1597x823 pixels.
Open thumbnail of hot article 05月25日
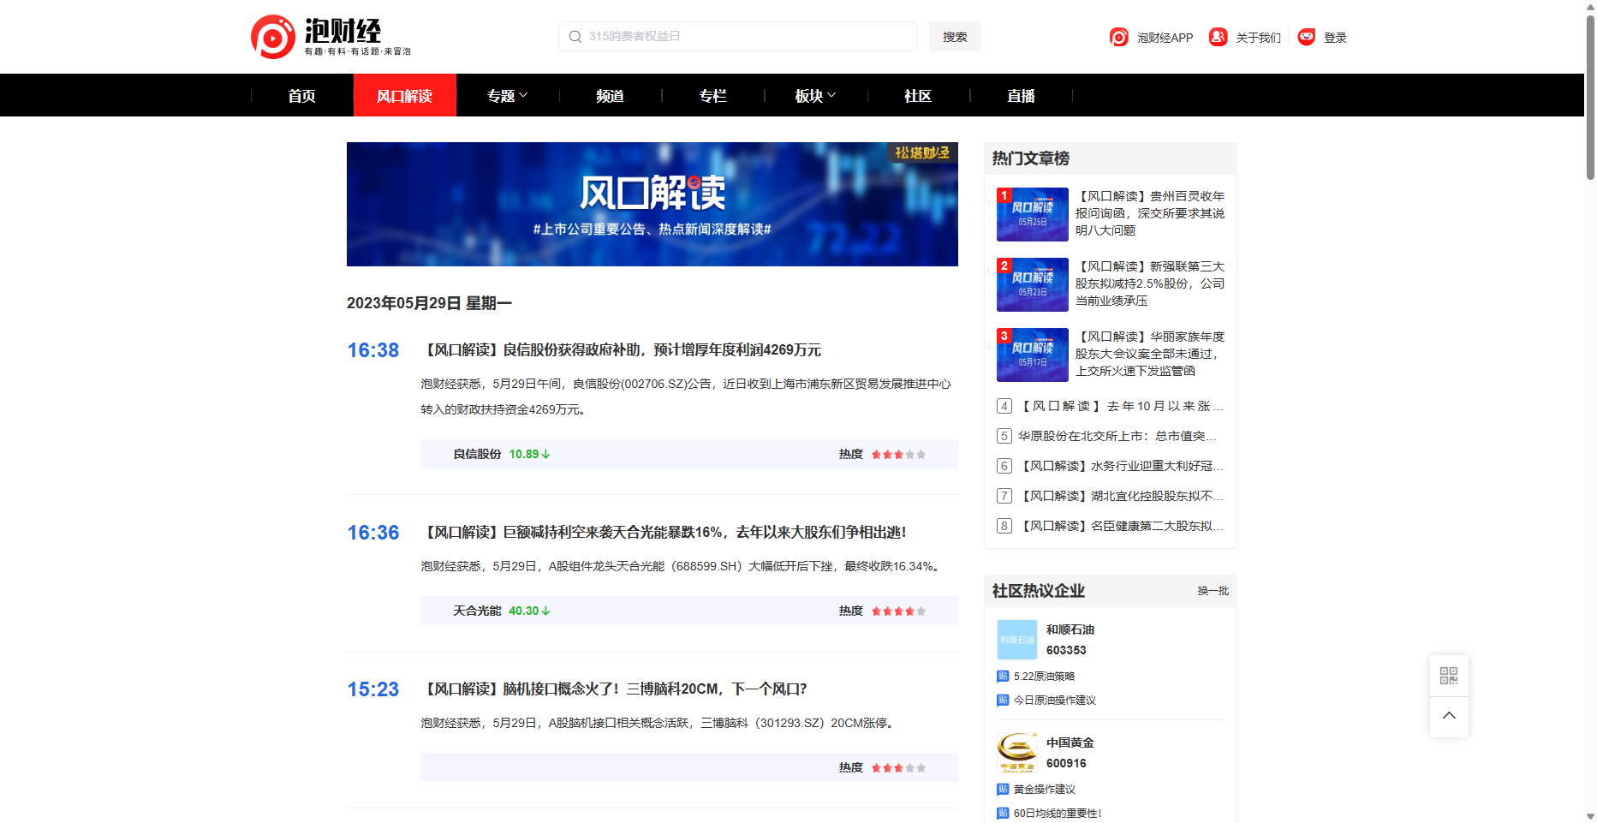tap(1033, 214)
